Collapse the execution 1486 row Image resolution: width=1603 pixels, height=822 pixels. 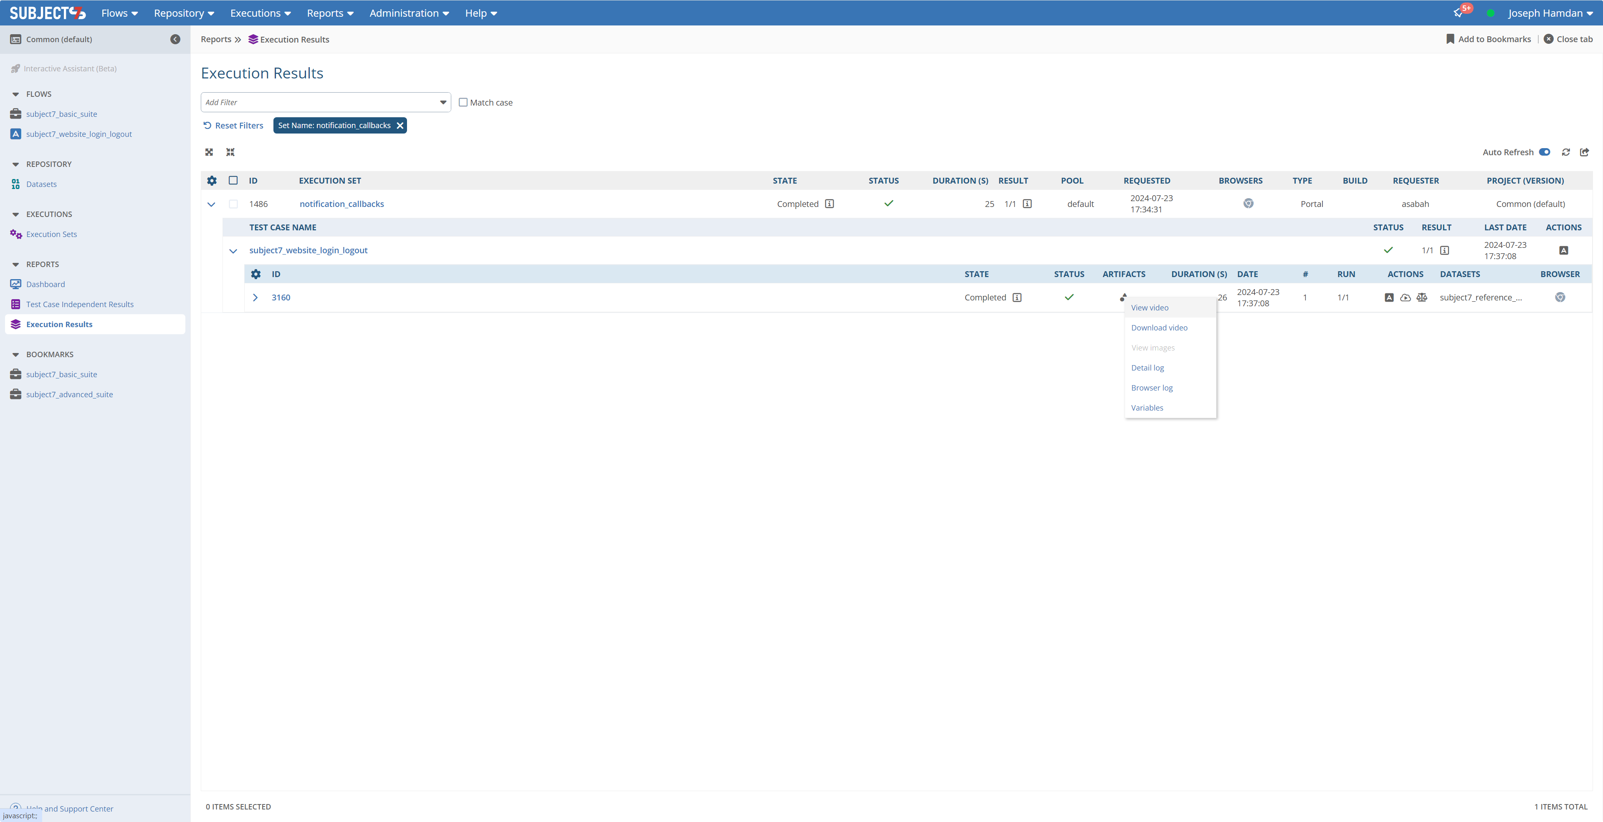click(212, 204)
